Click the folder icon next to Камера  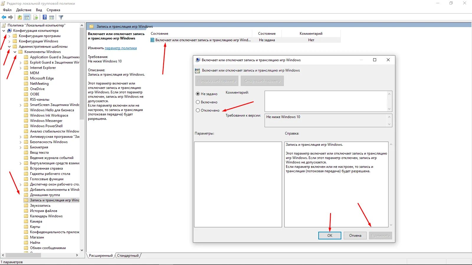[26, 221]
